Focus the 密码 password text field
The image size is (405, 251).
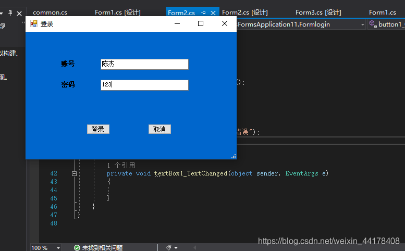coord(144,85)
